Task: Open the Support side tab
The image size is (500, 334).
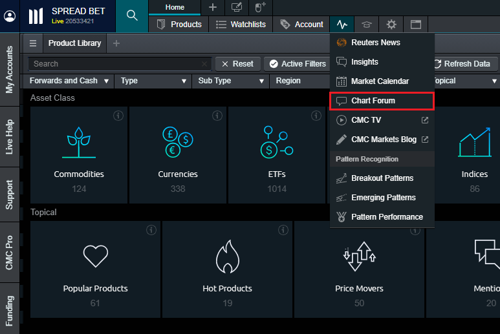Action: point(10,194)
